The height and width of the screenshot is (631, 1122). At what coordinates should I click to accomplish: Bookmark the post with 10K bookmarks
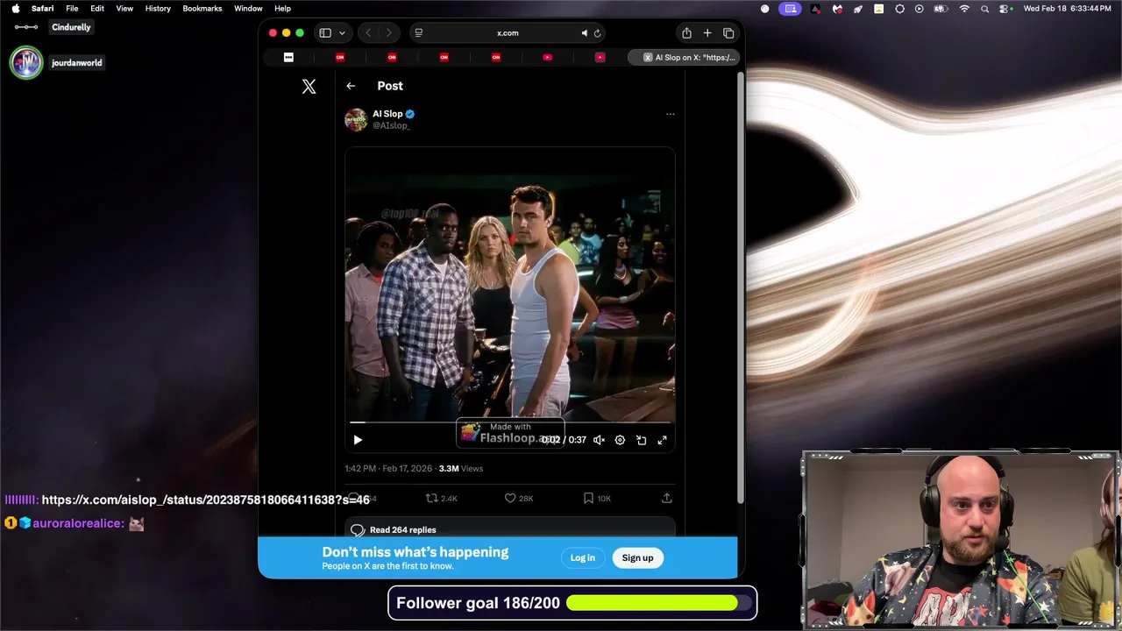tap(597, 498)
